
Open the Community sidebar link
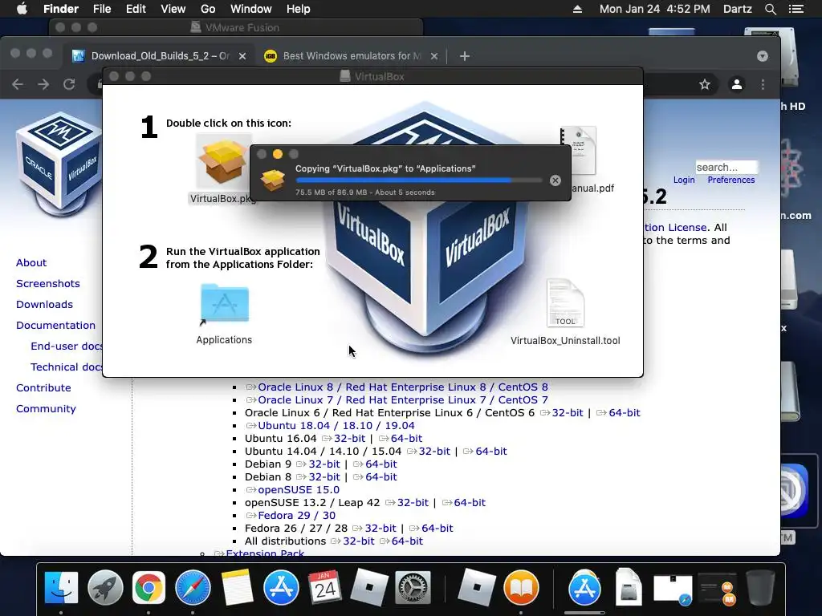click(46, 409)
